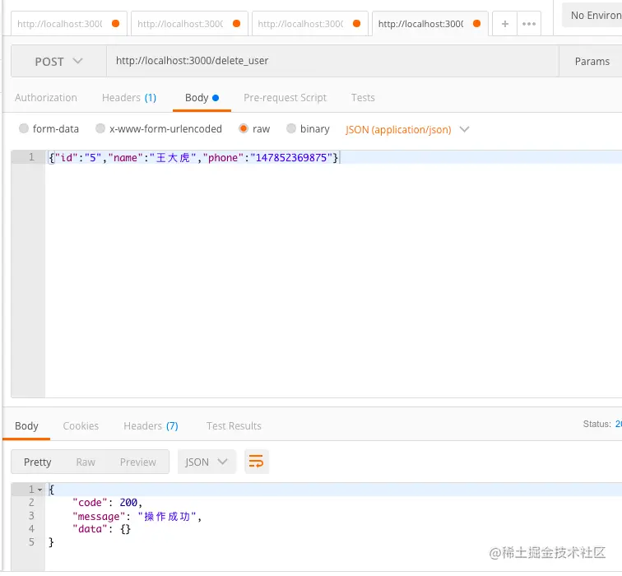Screen dimensions: 622x576
Task: Click the closing brace on response line 5
Action: pyautogui.click(x=51, y=542)
